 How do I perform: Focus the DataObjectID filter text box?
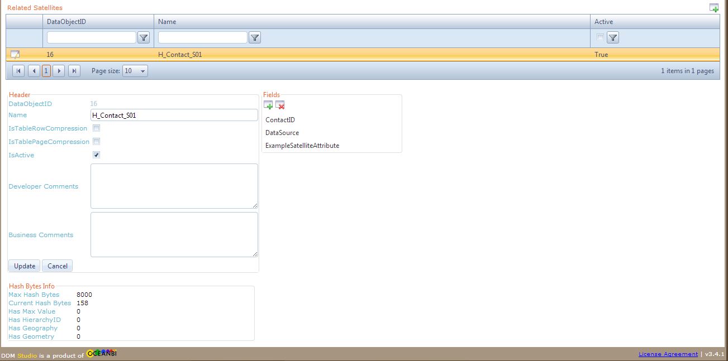[x=92, y=37]
